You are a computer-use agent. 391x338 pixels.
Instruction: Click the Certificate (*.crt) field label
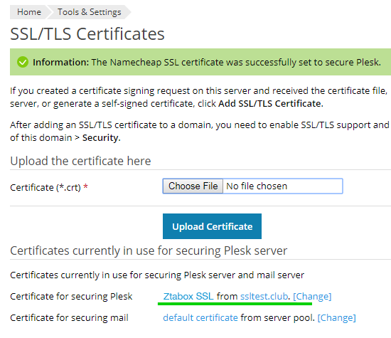coord(45,187)
